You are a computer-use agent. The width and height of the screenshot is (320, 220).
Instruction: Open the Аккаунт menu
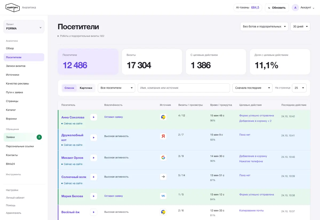click(303, 7)
